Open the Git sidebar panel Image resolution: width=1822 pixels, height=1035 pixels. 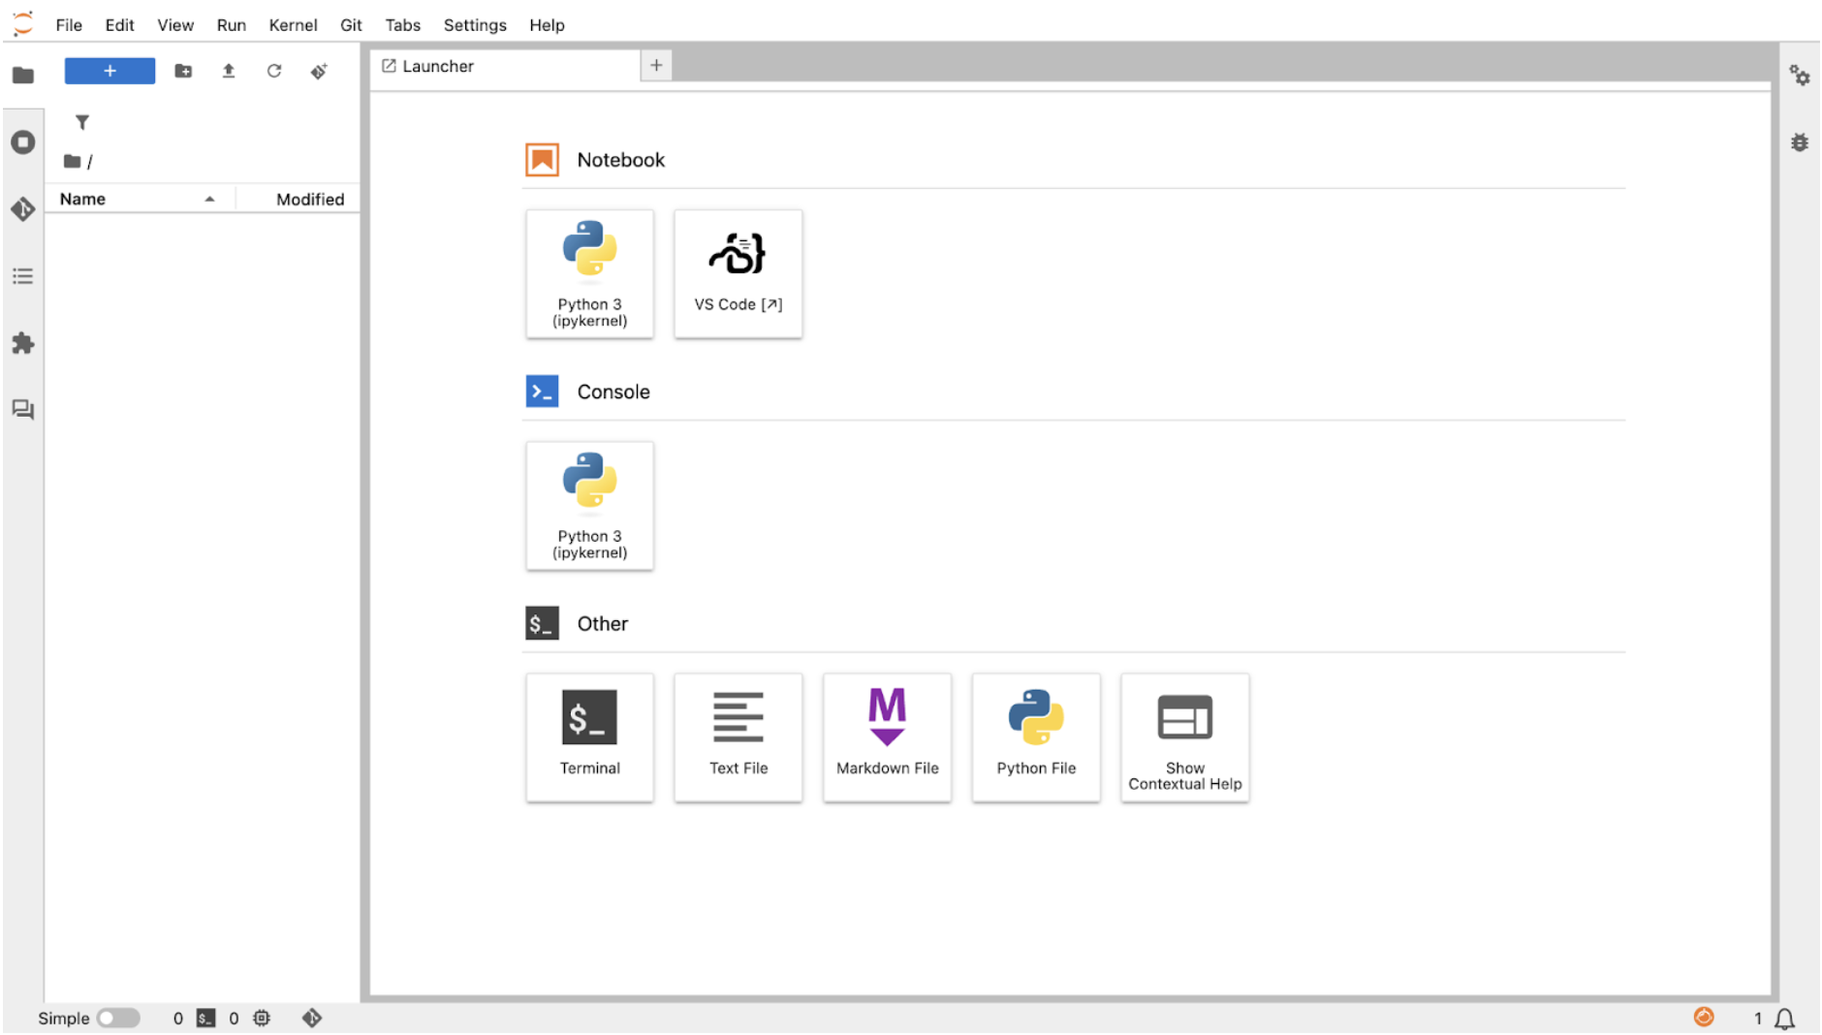click(x=23, y=209)
